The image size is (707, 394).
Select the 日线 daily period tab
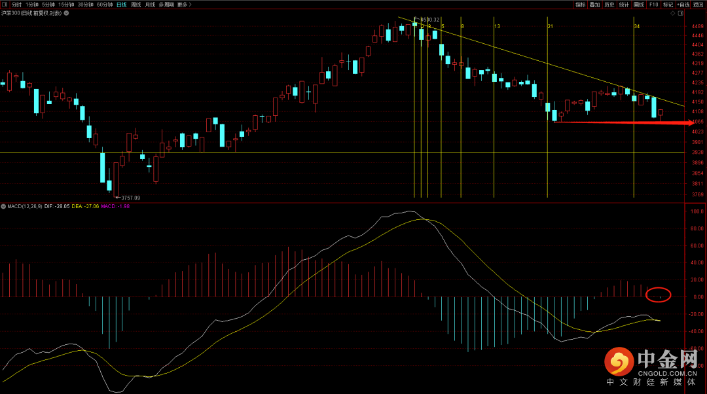coord(122,5)
